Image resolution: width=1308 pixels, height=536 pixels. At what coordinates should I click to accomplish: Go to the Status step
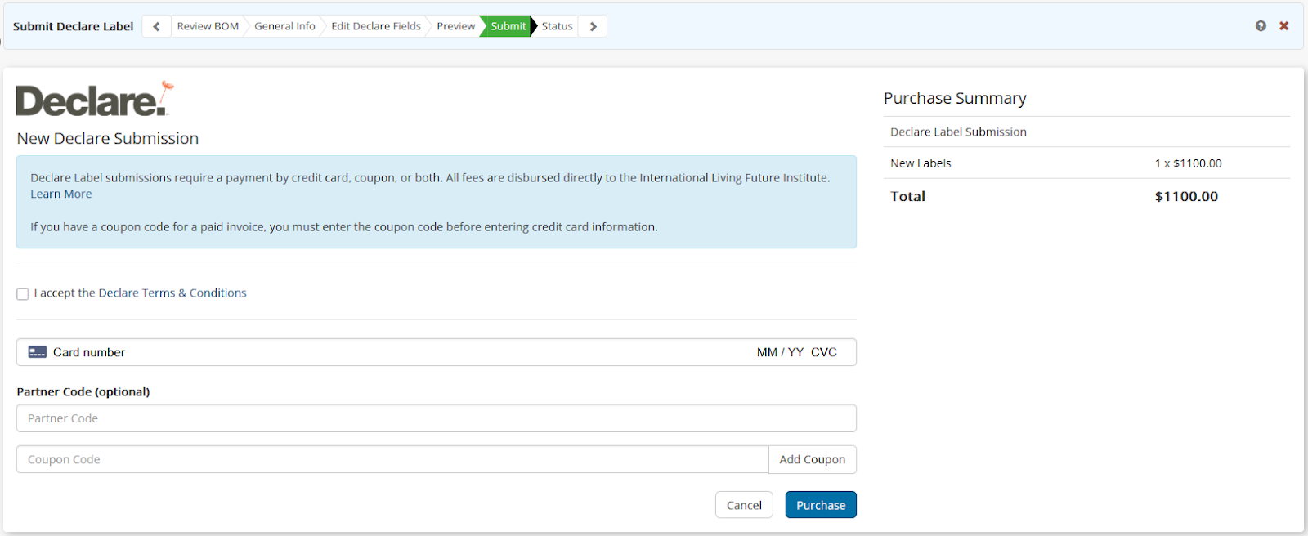(x=557, y=26)
